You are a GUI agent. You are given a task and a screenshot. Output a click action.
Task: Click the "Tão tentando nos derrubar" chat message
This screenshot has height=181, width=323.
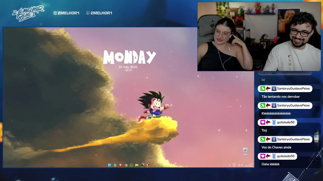point(281,97)
